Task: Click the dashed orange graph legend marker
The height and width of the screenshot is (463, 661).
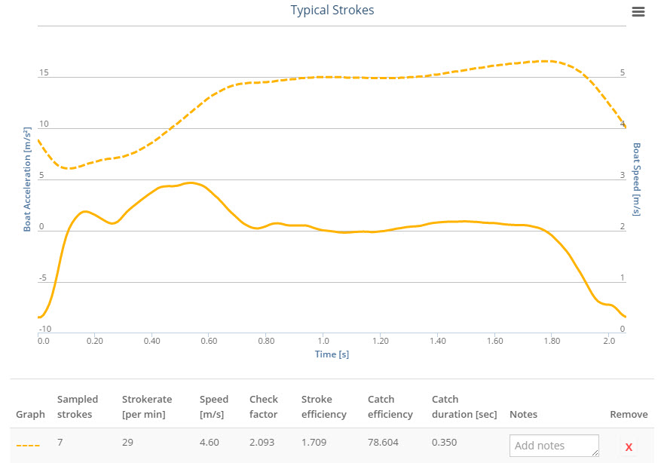Action: point(28,446)
